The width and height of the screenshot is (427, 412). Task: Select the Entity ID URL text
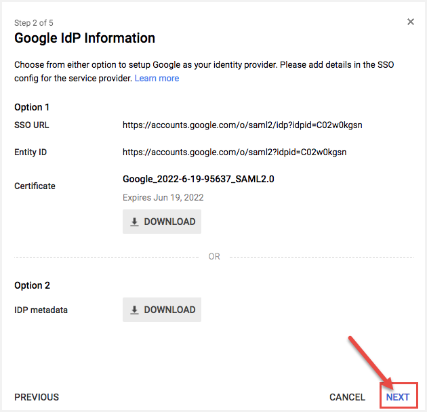coord(235,152)
